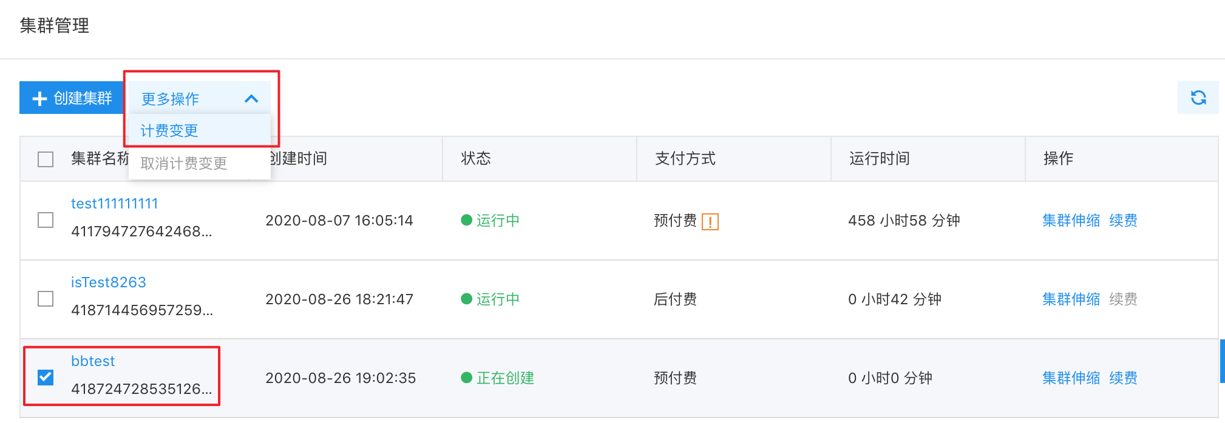Viewport: 1225px width, 423px height.
Task: Check the test111111111 row checkbox
Action: point(46,220)
